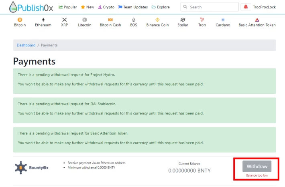285x187 pixels.
Task: Click the Explore folder icon
Action: click(154, 7)
